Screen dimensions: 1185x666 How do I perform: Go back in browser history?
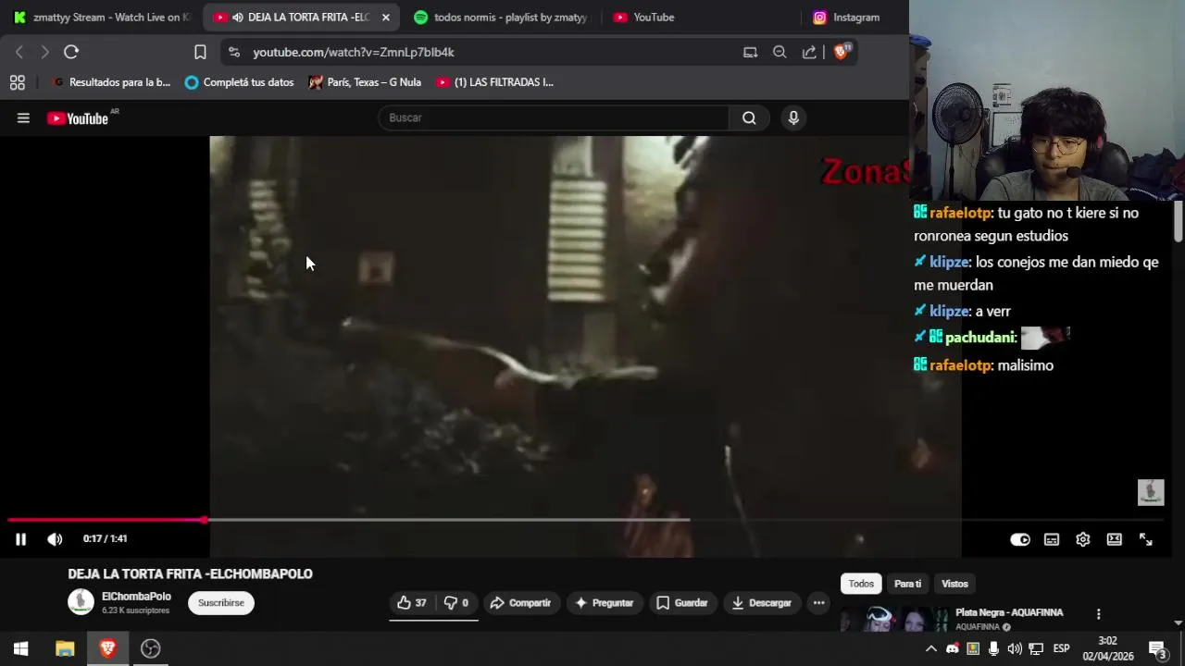point(19,52)
